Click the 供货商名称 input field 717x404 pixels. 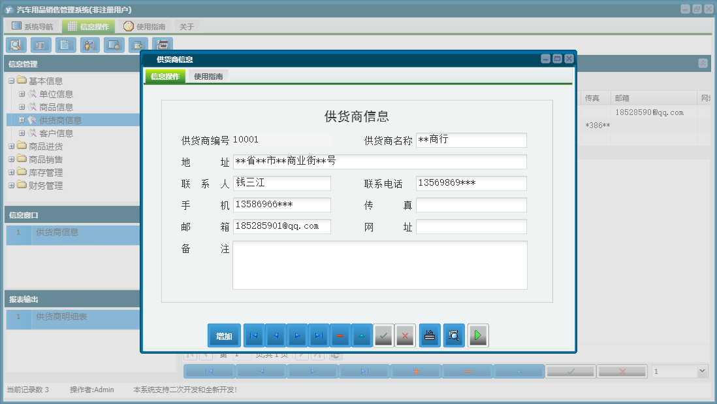[471, 140]
